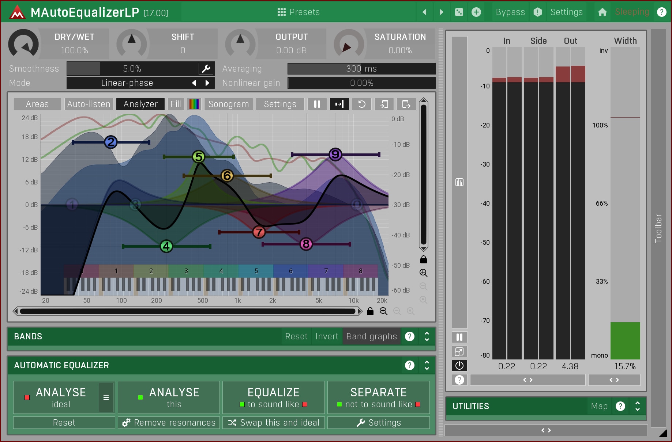The height and width of the screenshot is (442, 672).
Task: Pause the analyzer display
Action: [317, 104]
